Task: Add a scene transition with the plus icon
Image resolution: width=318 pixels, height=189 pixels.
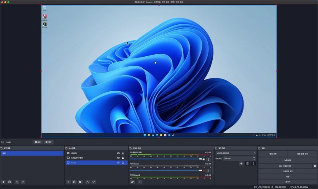Action: point(241,164)
